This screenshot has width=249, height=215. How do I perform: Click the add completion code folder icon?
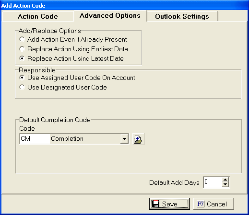(x=138, y=139)
